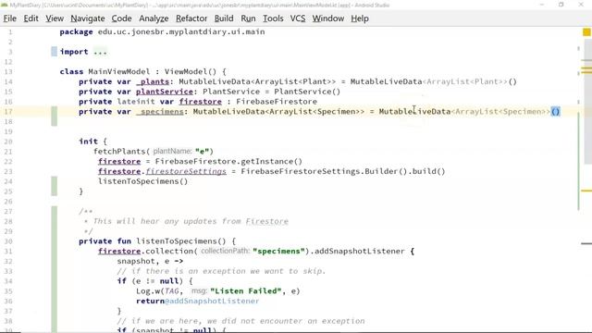Open the Edit menu
Screen dimensions: 592x333
pos(31,18)
